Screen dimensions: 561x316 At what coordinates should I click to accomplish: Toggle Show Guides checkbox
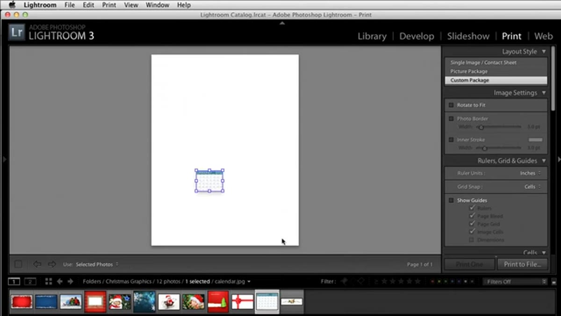click(451, 201)
